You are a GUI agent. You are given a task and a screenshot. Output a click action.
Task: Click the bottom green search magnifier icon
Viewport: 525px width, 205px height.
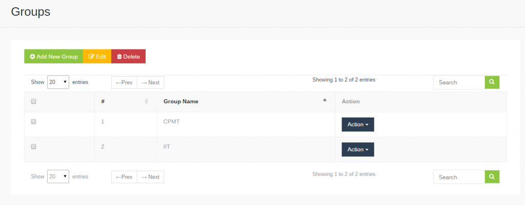click(x=492, y=177)
